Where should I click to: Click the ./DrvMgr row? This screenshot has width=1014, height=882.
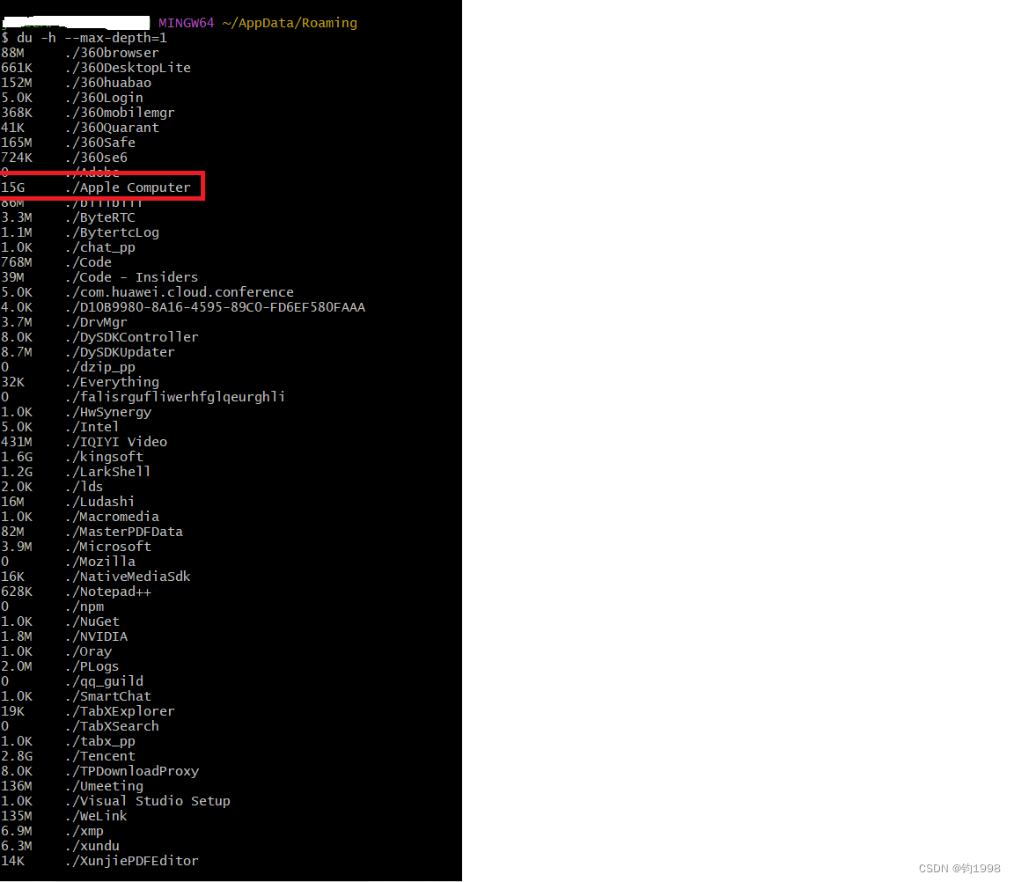point(64,322)
